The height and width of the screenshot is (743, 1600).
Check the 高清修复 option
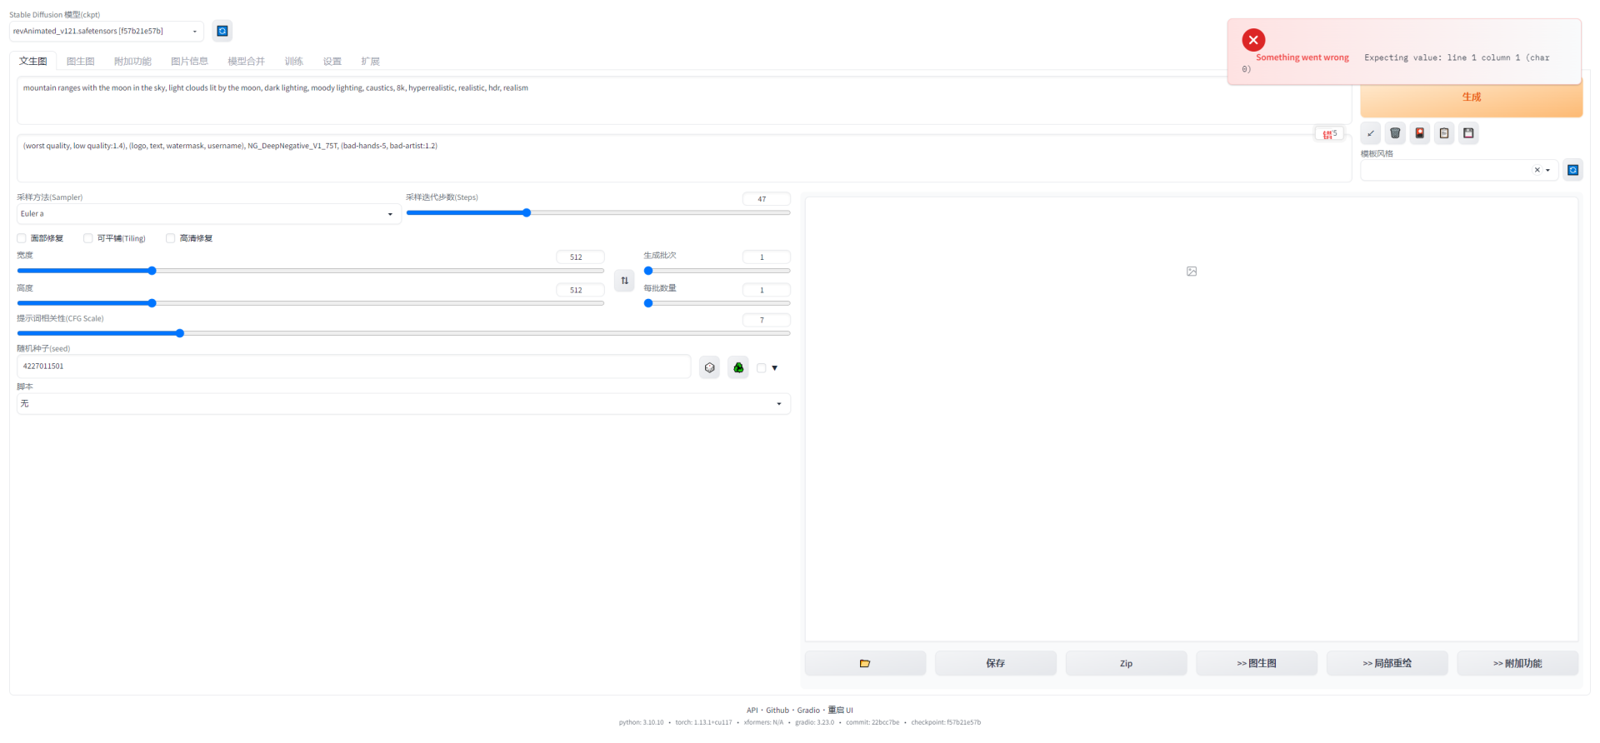(x=171, y=238)
